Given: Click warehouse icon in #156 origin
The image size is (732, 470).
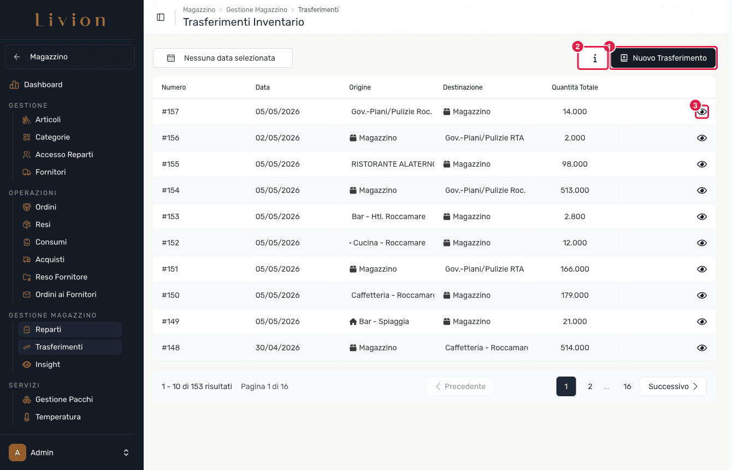Looking at the screenshot, I should click(353, 138).
